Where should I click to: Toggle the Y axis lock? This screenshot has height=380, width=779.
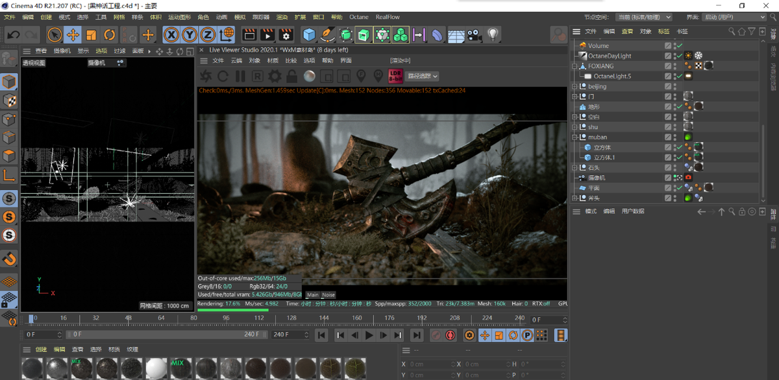point(190,34)
